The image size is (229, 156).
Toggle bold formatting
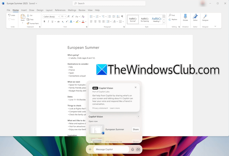[44, 22]
